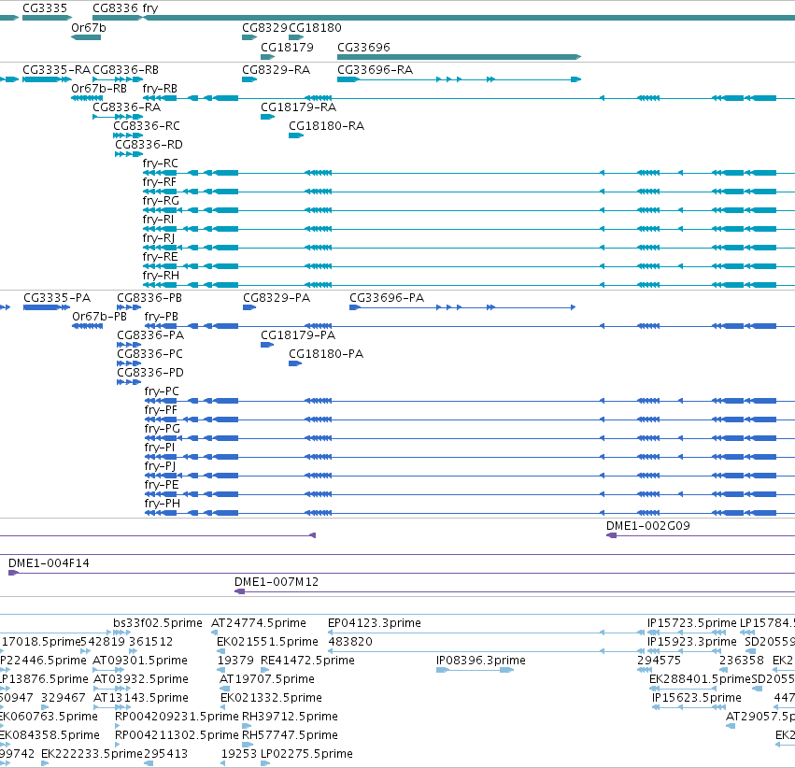Select protein fry-PF label
The image size is (795, 768).
pyautogui.click(x=161, y=409)
